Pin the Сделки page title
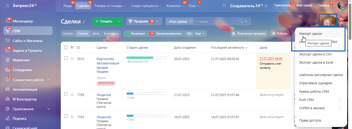 [84, 22]
